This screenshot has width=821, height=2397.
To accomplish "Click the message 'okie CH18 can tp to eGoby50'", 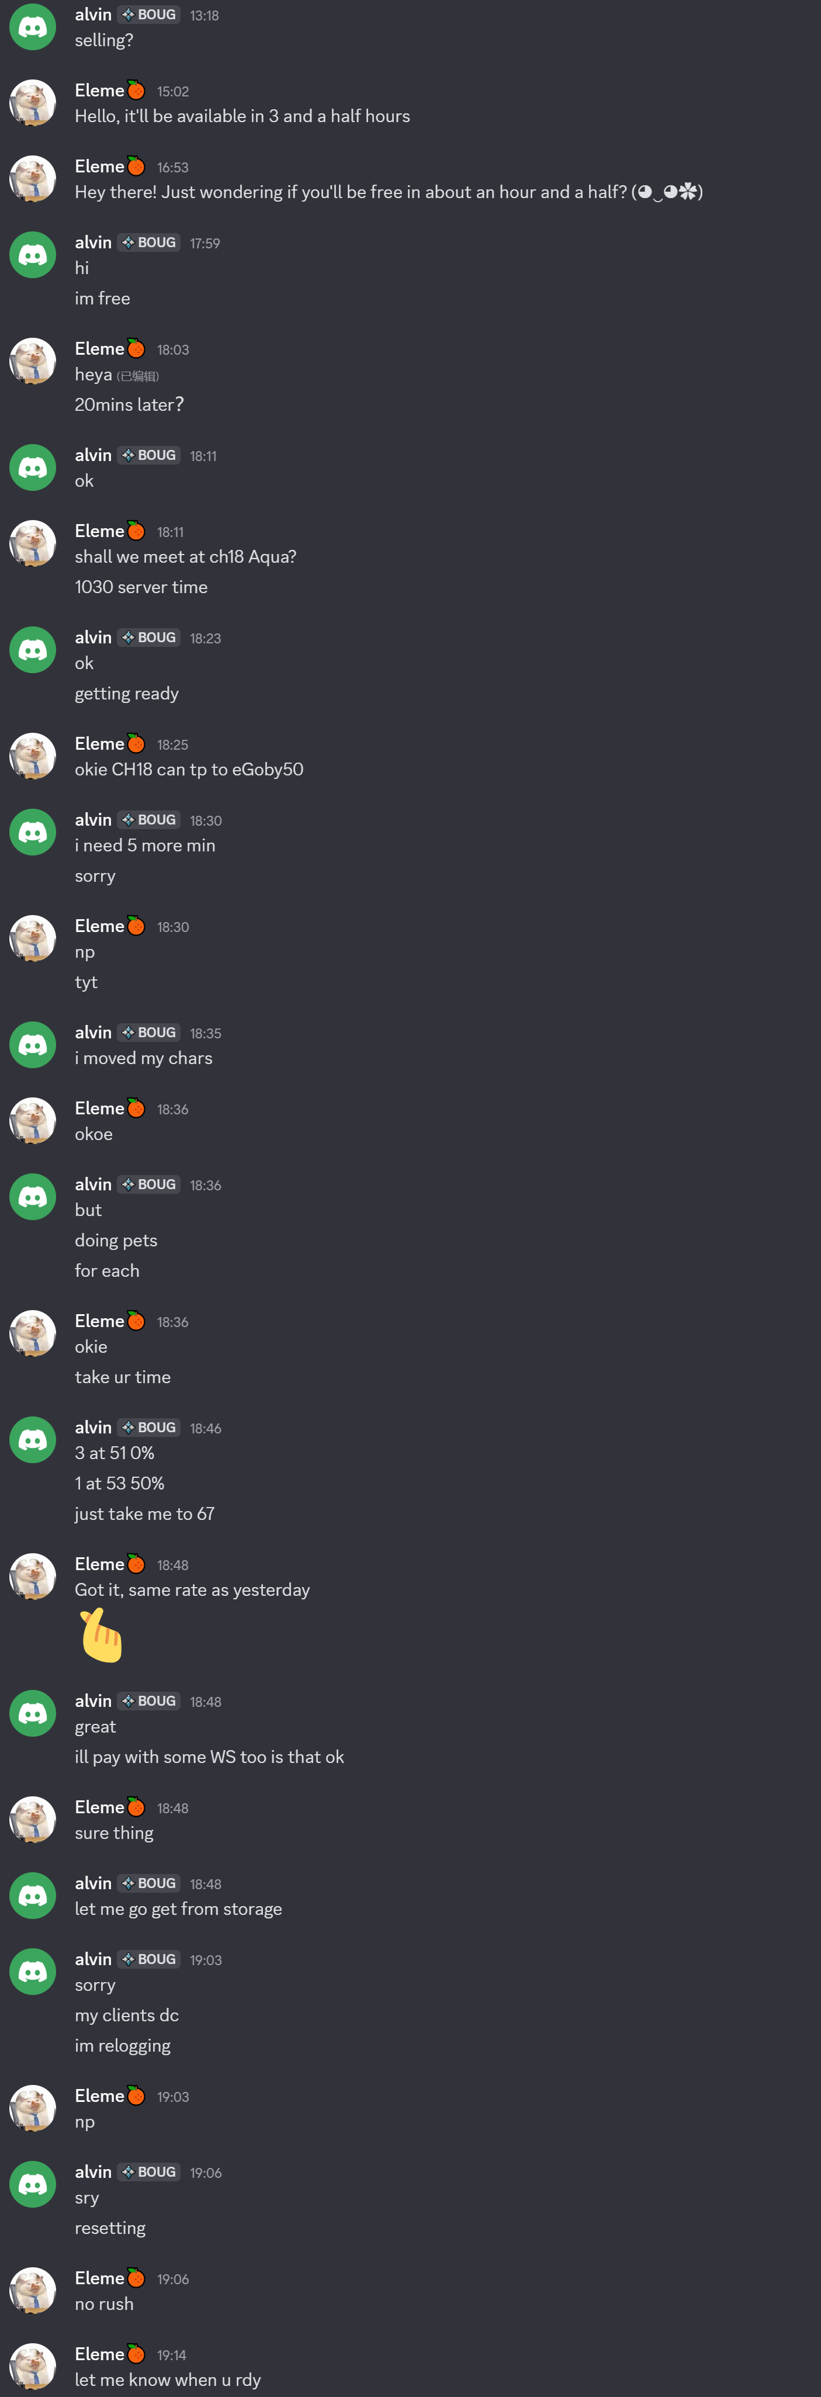I will tap(189, 770).
